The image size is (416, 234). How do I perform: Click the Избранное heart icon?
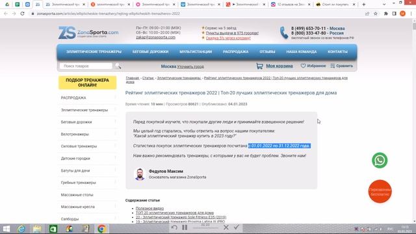[x=303, y=66]
